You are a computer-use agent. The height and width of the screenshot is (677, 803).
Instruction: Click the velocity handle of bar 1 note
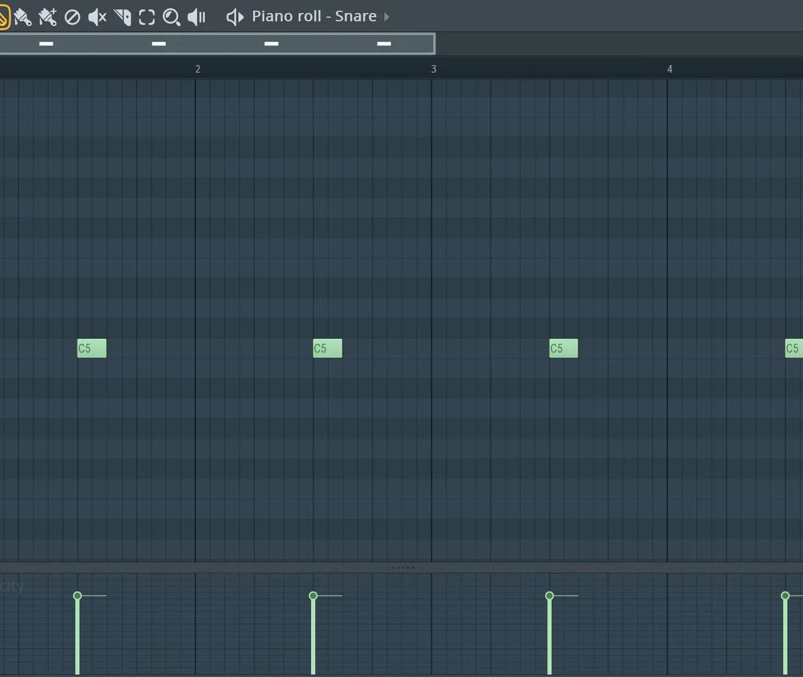[x=78, y=595]
